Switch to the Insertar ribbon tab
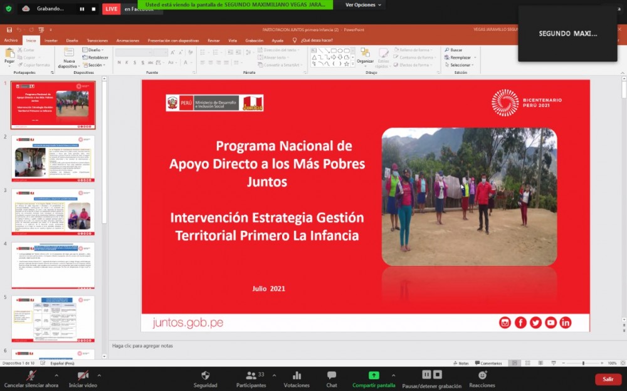This screenshot has width=627, height=391. click(x=51, y=40)
